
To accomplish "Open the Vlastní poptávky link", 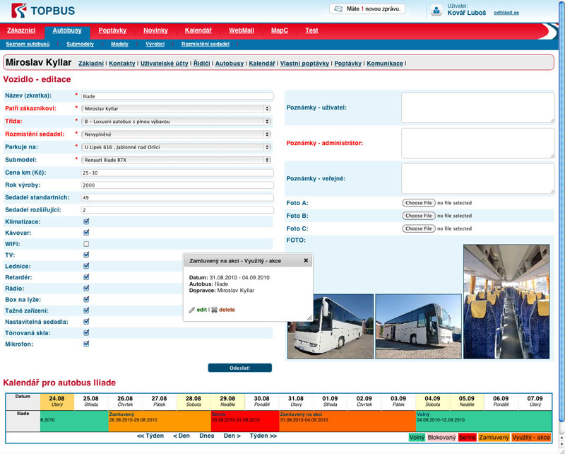I will 304,63.
